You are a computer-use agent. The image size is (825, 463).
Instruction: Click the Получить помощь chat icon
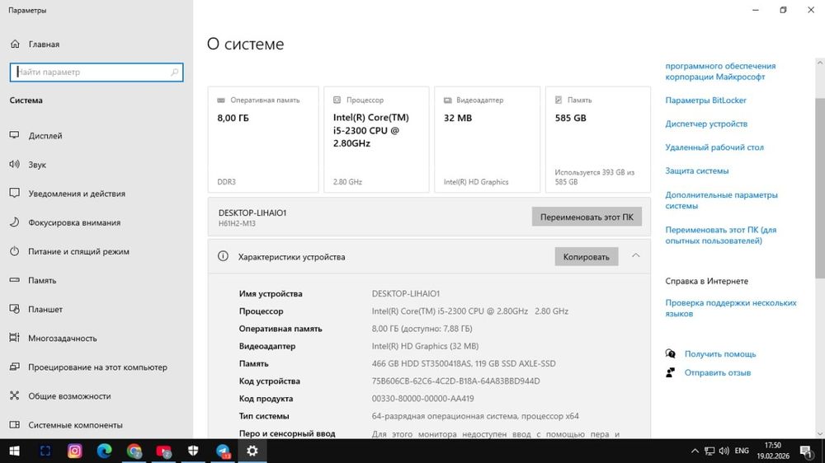pos(670,353)
